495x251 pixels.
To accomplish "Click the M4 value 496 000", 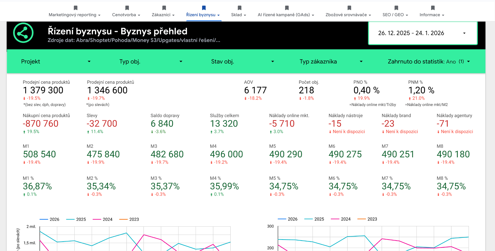I will (226, 154).
